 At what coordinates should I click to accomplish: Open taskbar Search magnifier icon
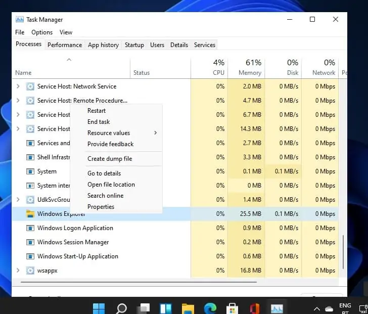point(122,308)
